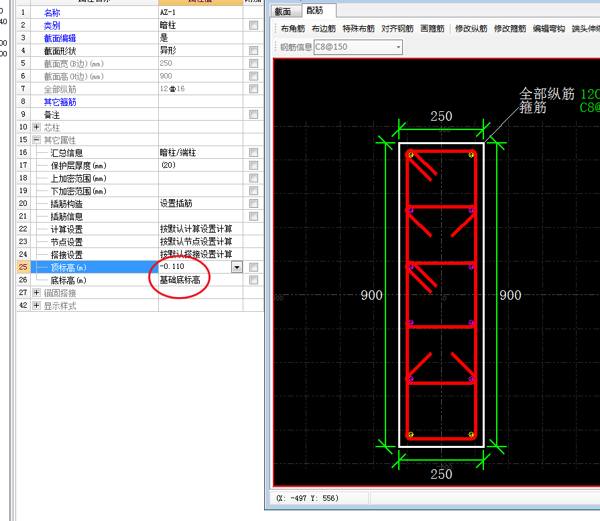Select the 编辑弯钩 tool
600x521 pixels.
pyautogui.click(x=549, y=29)
